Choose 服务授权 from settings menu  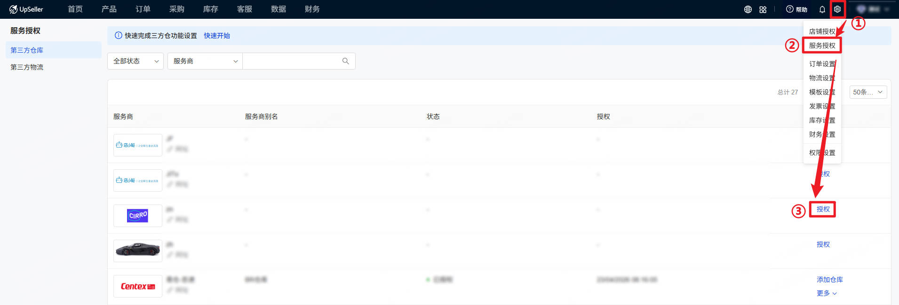pos(822,46)
